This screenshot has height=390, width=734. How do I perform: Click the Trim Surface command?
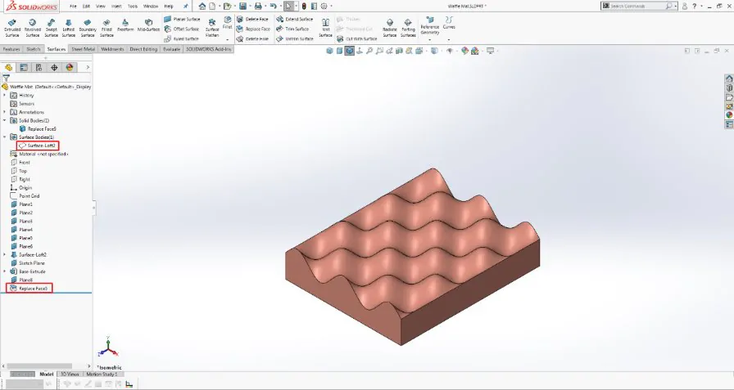pyautogui.click(x=292, y=29)
